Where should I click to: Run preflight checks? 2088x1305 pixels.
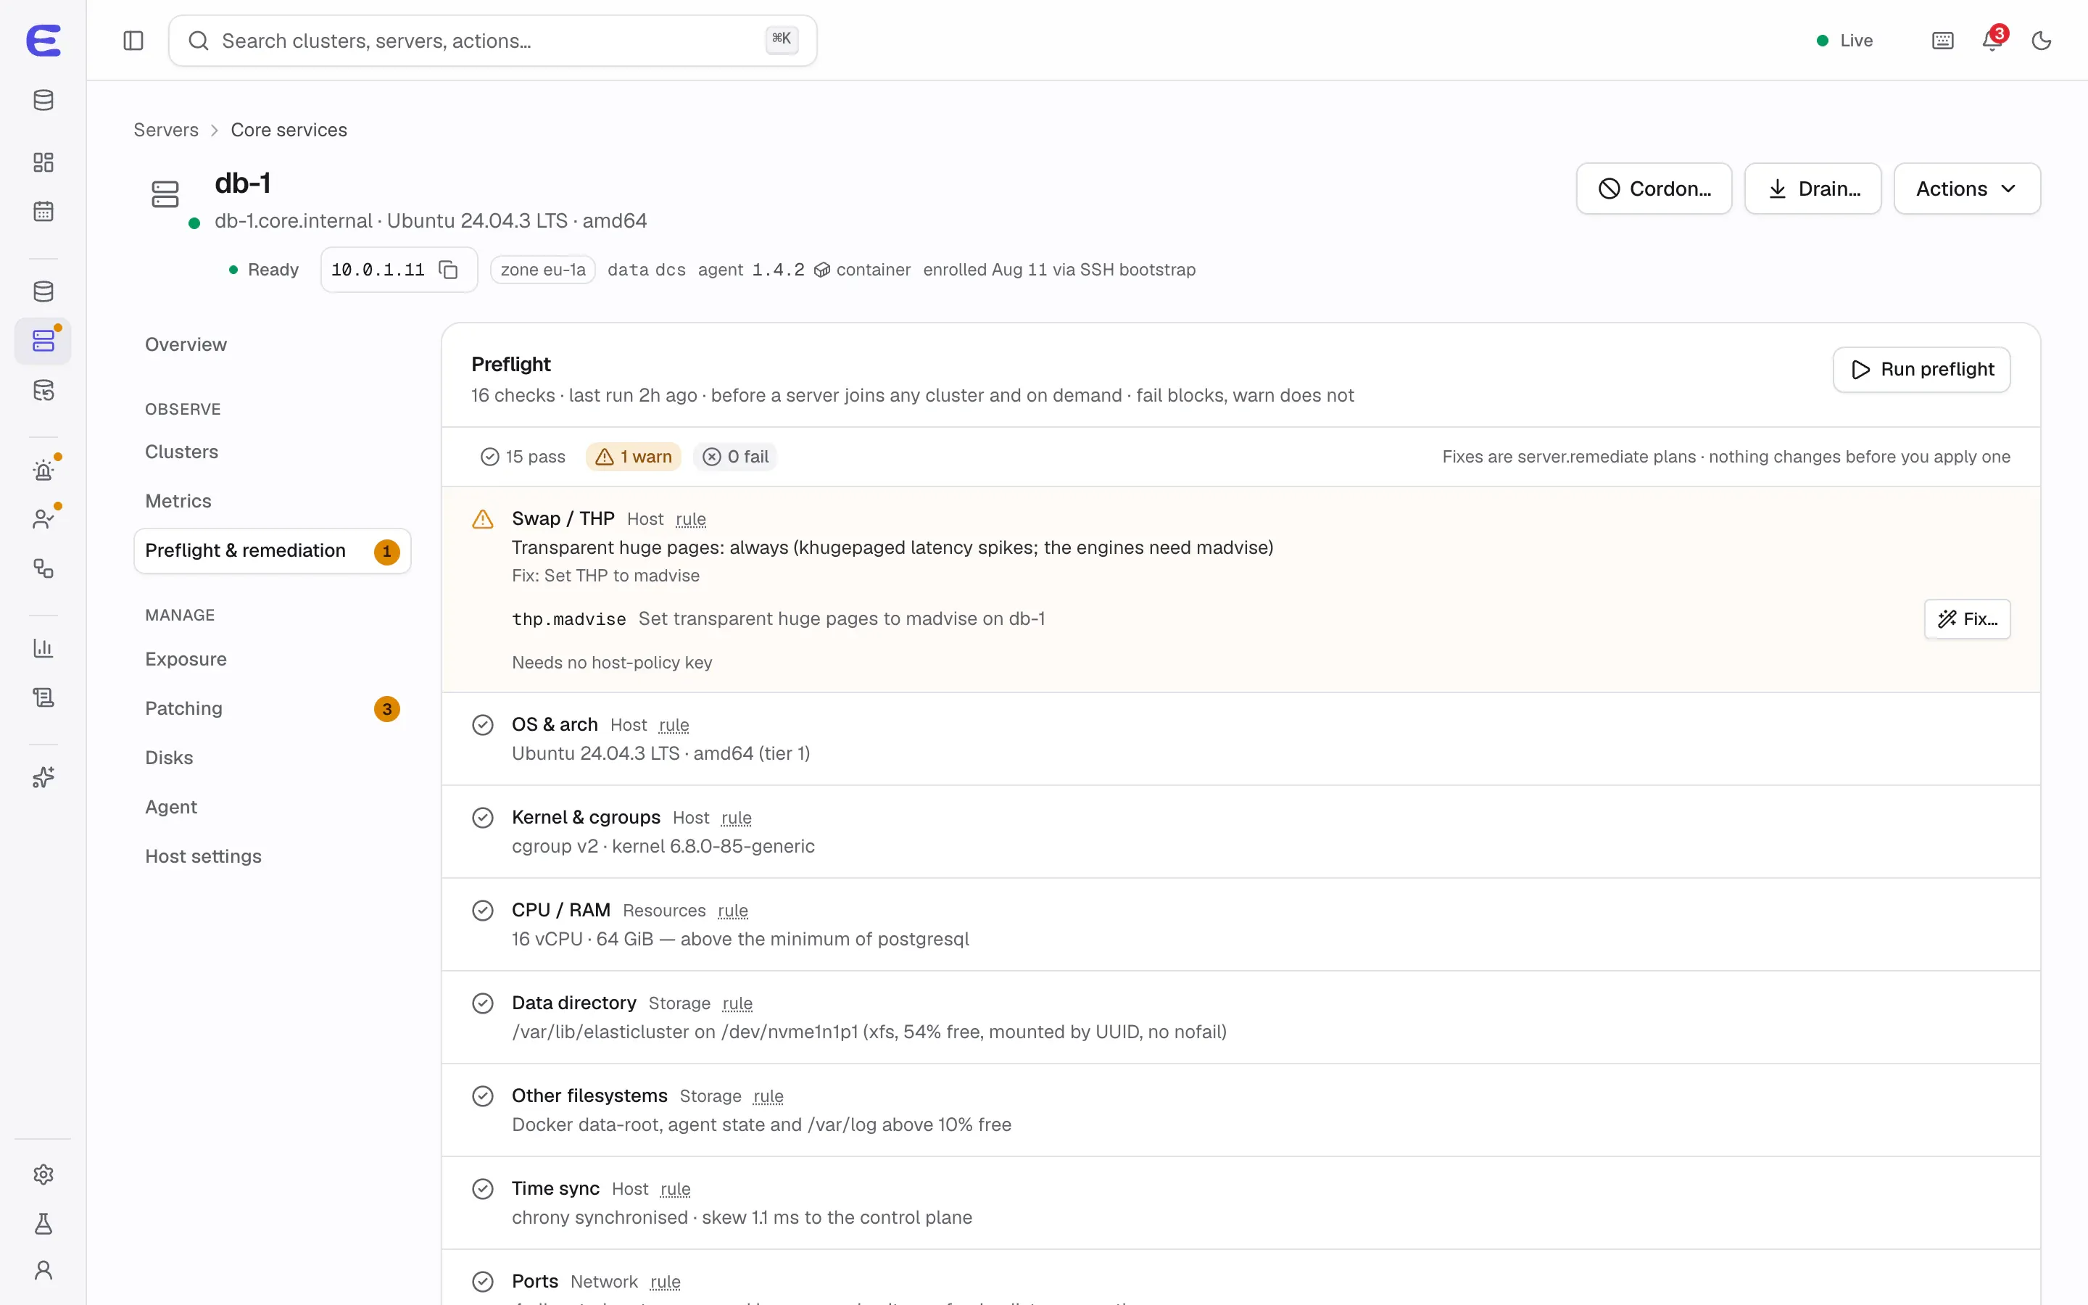click(x=1921, y=370)
